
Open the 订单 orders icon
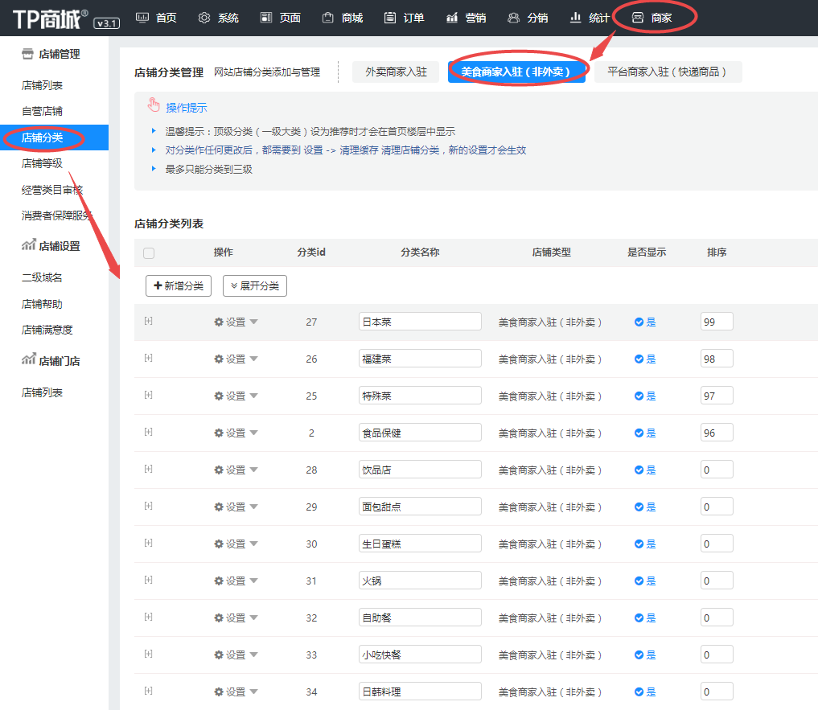coord(390,17)
